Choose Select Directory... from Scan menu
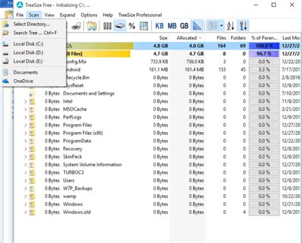This screenshot has height=243, width=302. [x=34, y=24]
